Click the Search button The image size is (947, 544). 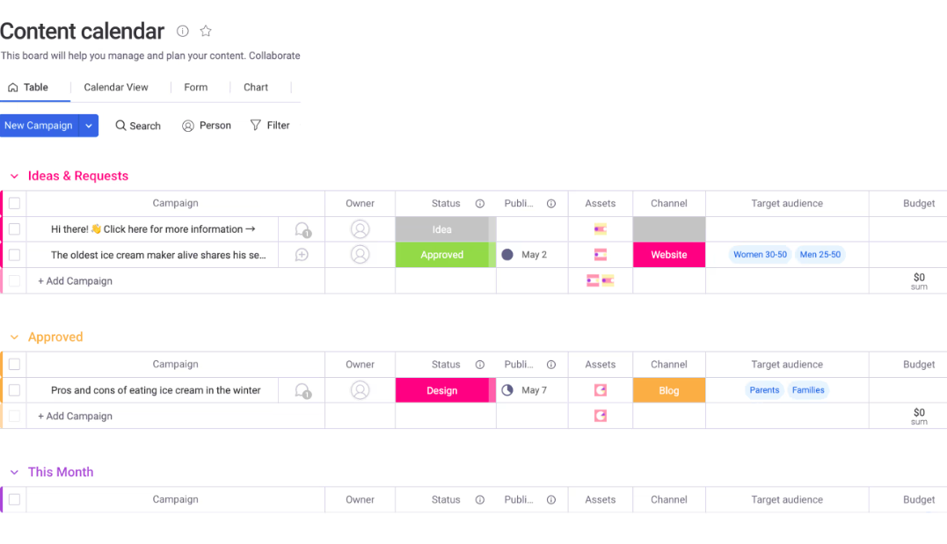[x=138, y=126]
